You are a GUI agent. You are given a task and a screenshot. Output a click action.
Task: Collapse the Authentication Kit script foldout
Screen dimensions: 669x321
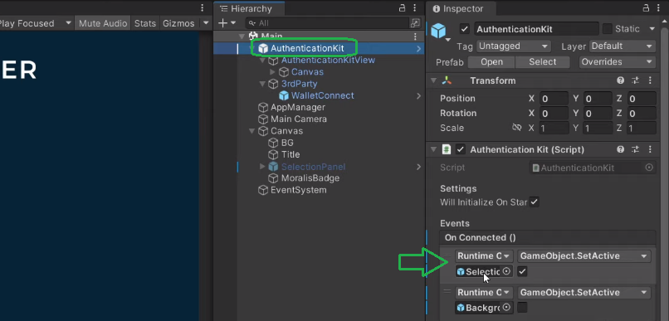coord(433,149)
